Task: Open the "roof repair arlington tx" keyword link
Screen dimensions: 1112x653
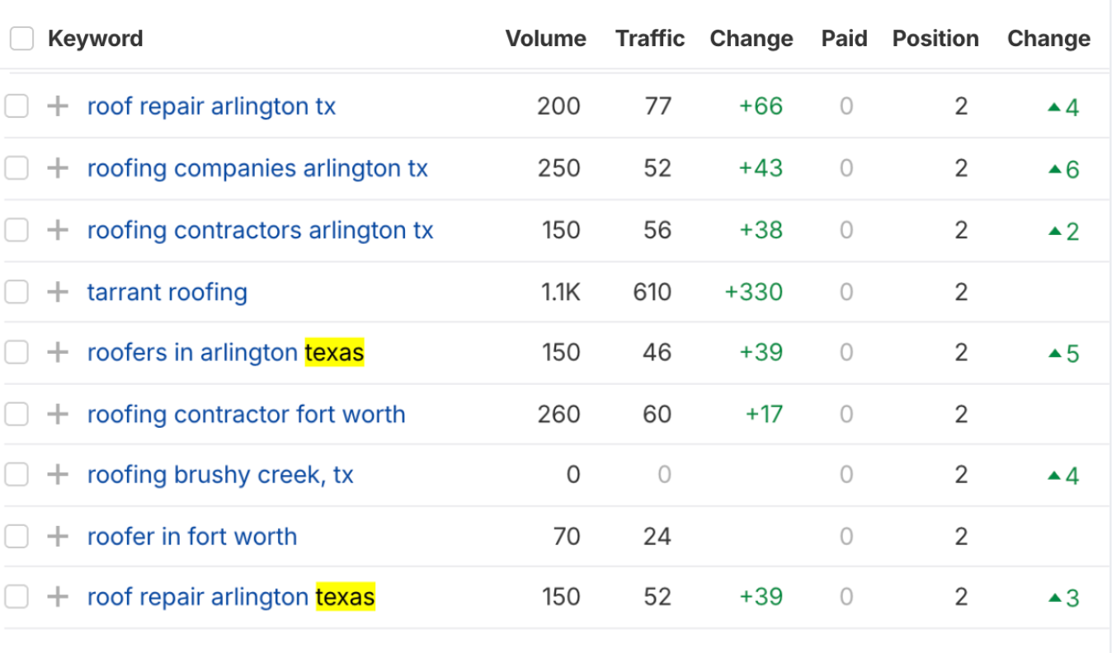Action: (211, 106)
